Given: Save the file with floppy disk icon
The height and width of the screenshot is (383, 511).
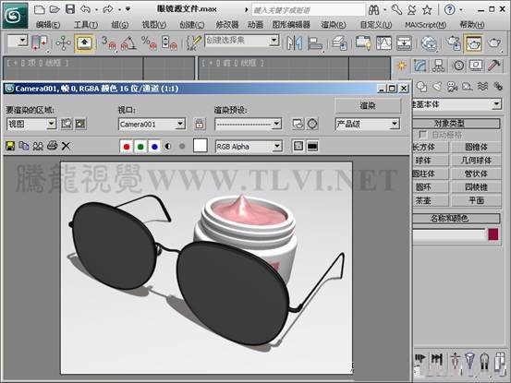Looking at the screenshot, I should point(70,9).
